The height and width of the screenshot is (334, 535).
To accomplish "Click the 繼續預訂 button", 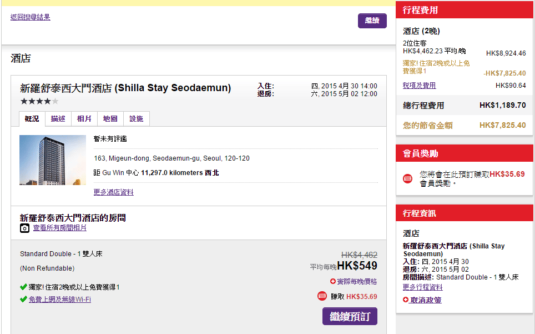I will point(350,316).
